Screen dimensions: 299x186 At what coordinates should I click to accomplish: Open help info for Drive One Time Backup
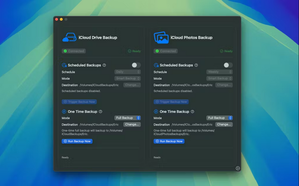click(x=100, y=112)
